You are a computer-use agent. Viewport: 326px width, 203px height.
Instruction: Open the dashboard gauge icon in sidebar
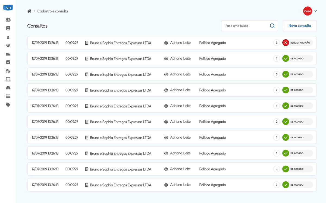(x=8, y=20)
